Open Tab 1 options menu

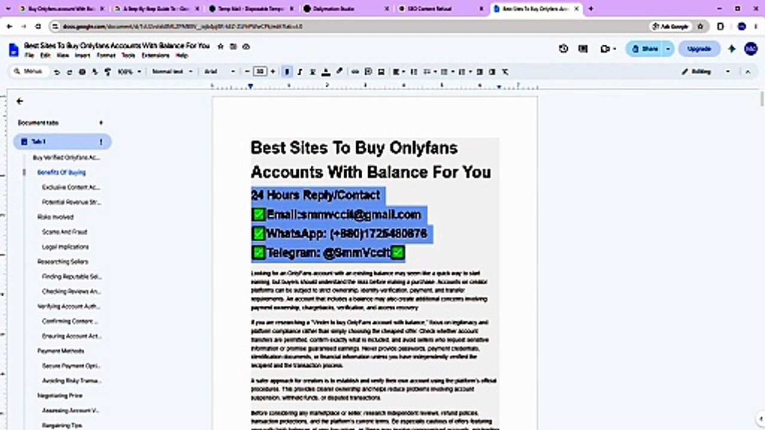point(101,142)
